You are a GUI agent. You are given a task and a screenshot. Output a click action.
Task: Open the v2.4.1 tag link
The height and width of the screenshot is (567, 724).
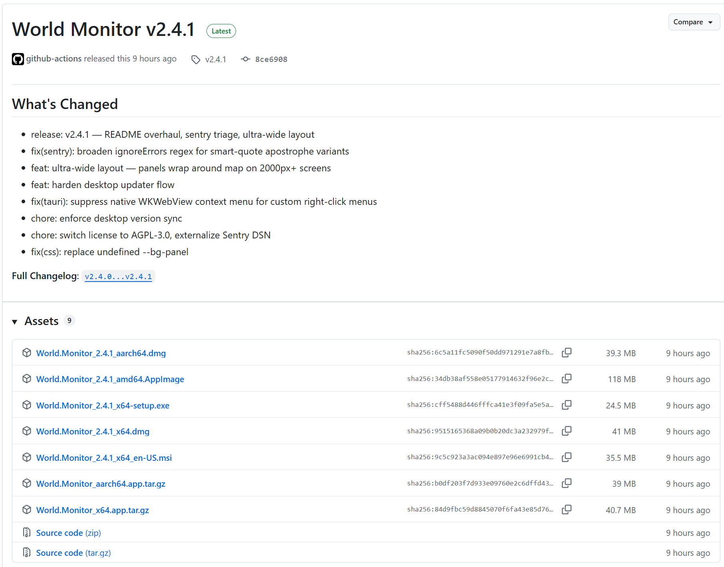pos(215,59)
